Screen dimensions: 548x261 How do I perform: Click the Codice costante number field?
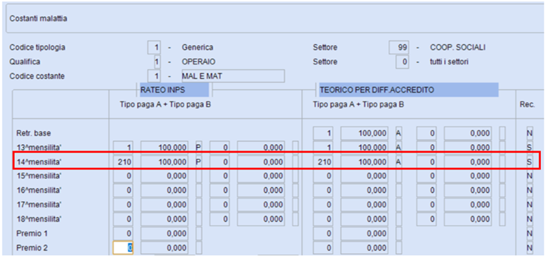[x=154, y=76]
